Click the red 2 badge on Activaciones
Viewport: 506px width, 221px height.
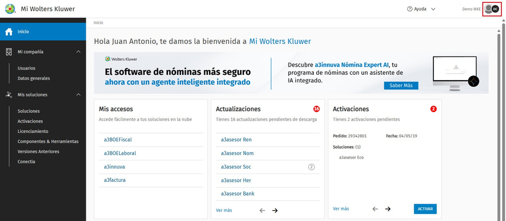[433, 109]
